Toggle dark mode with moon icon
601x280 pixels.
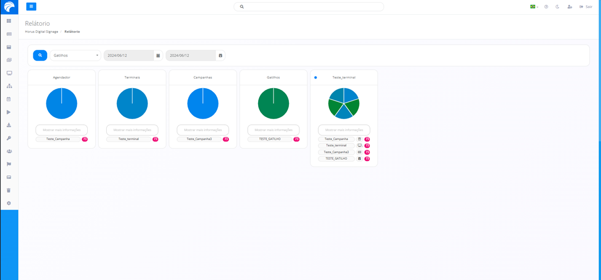(x=557, y=7)
